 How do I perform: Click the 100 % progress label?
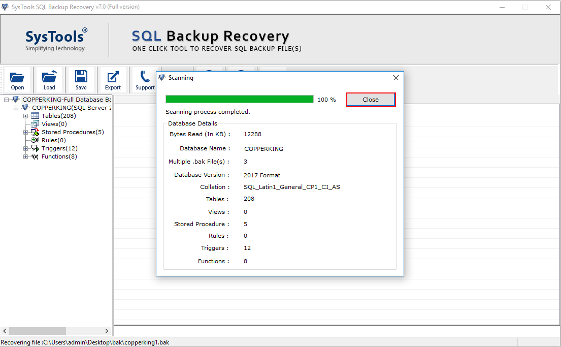pyautogui.click(x=326, y=100)
